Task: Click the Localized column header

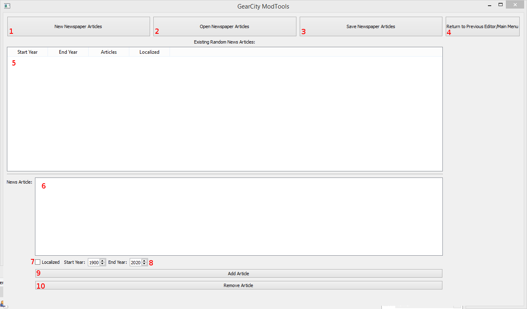Action: coord(149,52)
